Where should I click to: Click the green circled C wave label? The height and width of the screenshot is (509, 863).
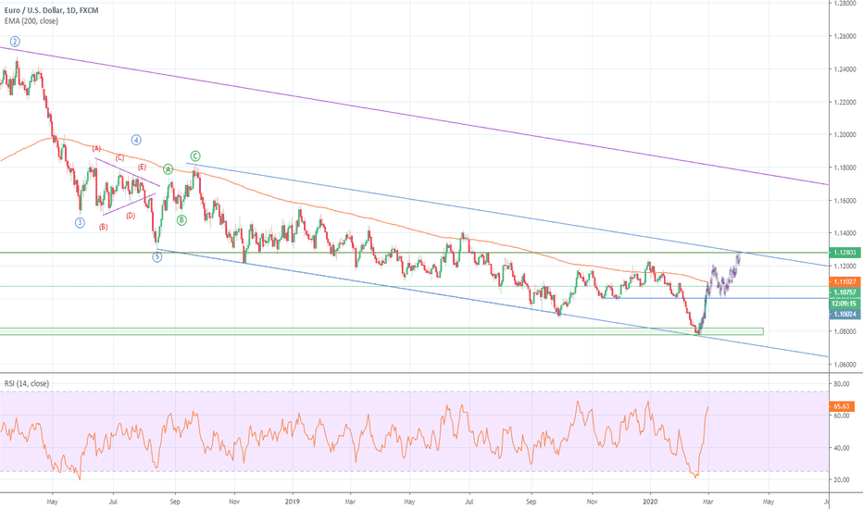(x=195, y=156)
